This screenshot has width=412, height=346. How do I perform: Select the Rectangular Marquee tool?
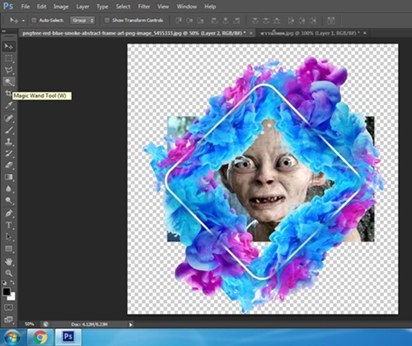pyautogui.click(x=8, y=58)
